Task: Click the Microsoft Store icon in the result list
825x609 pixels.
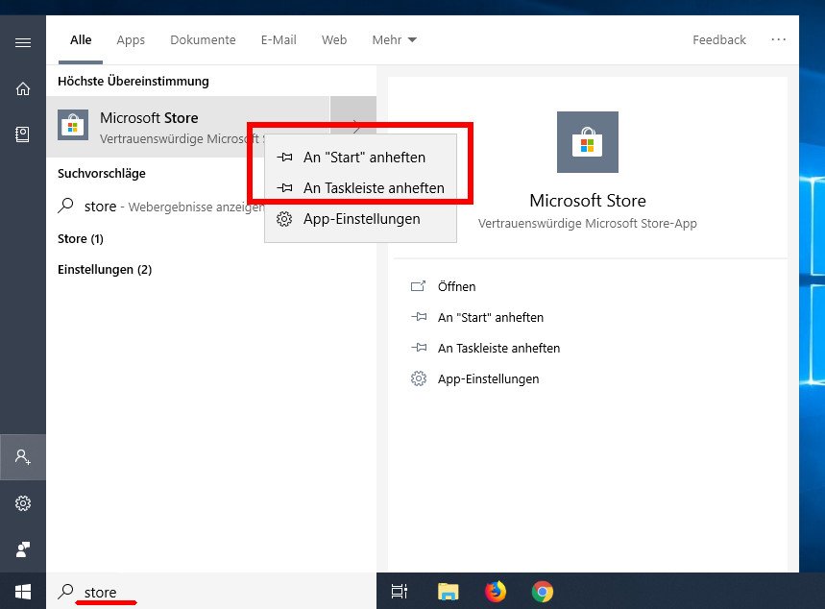Action: pos(73,125)
